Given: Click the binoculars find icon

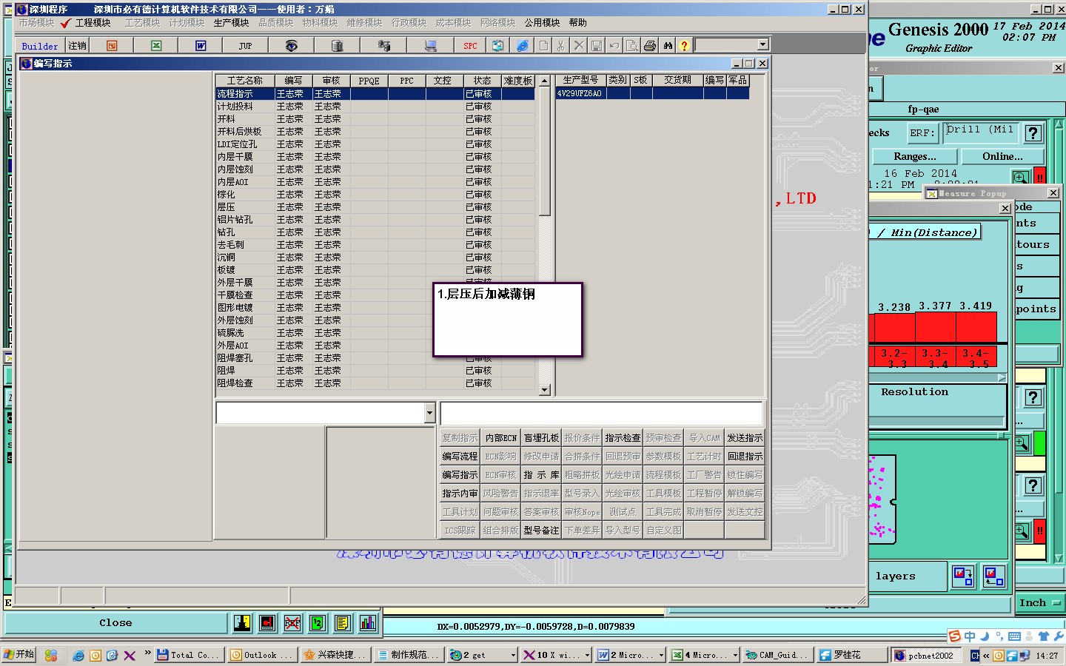Looking at the screenshot, I should coord(668,46).
